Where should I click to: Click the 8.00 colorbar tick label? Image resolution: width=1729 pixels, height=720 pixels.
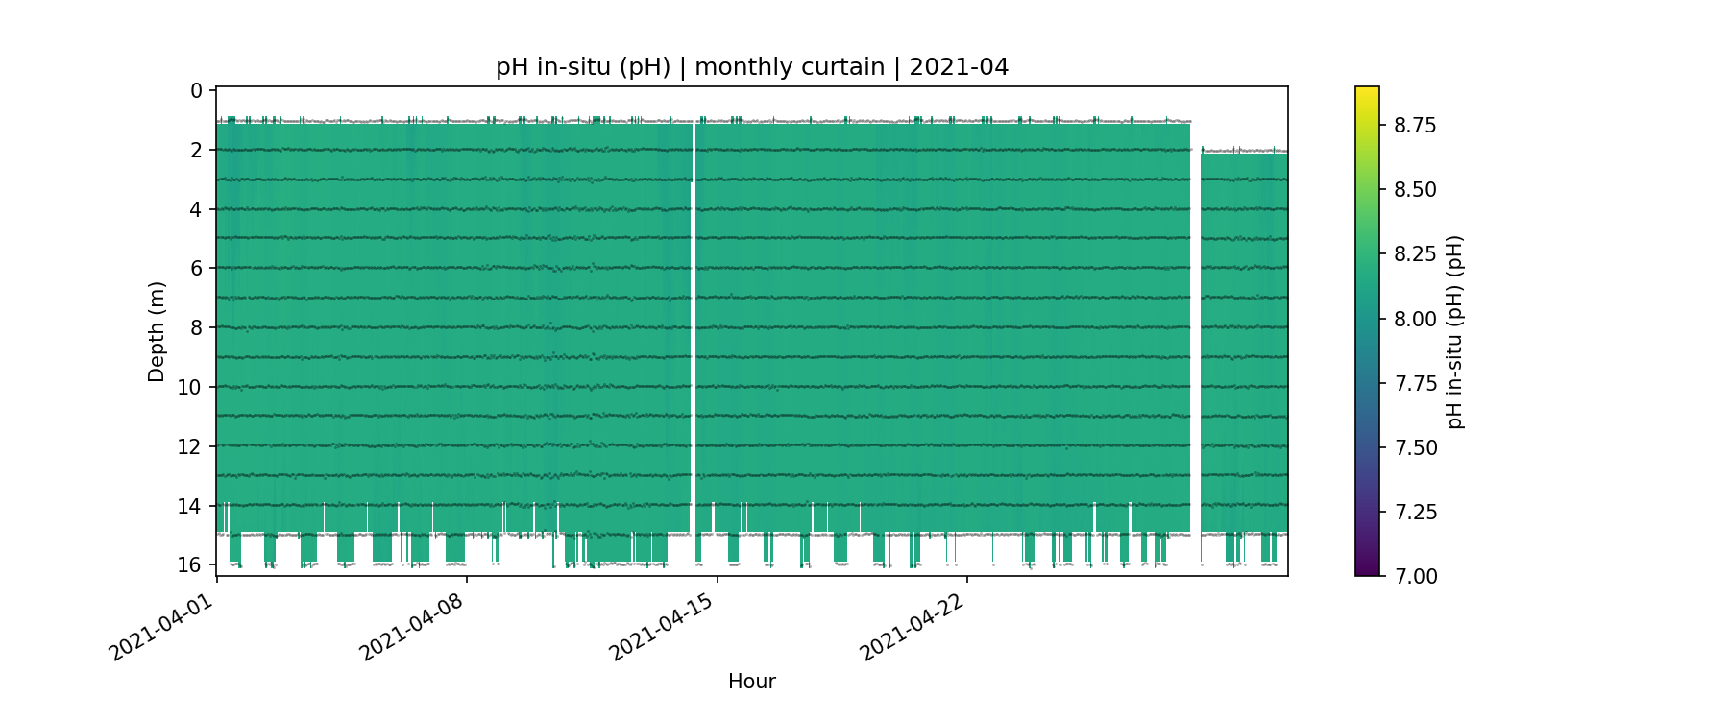1415,319
